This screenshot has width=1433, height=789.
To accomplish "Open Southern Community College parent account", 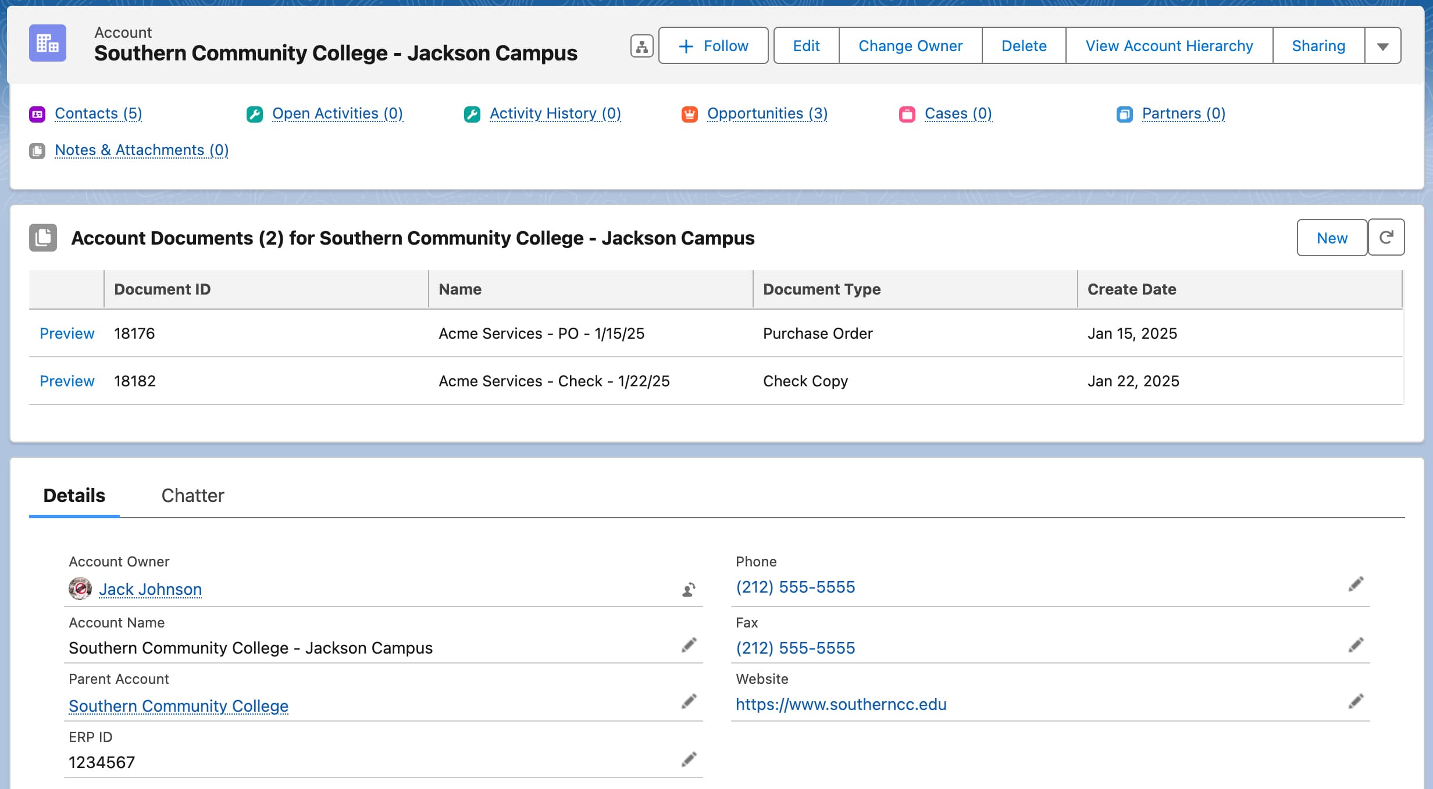I will pos(179,706).
